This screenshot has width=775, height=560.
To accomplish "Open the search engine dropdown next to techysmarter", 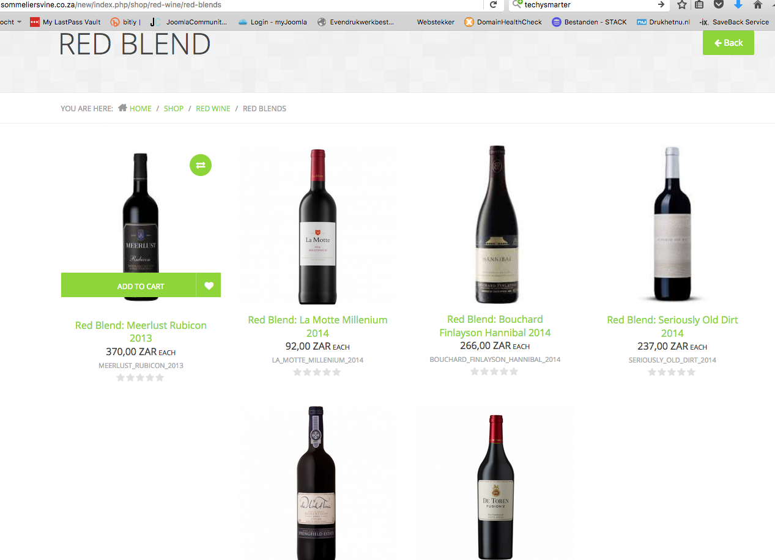I will click(518, 5).
